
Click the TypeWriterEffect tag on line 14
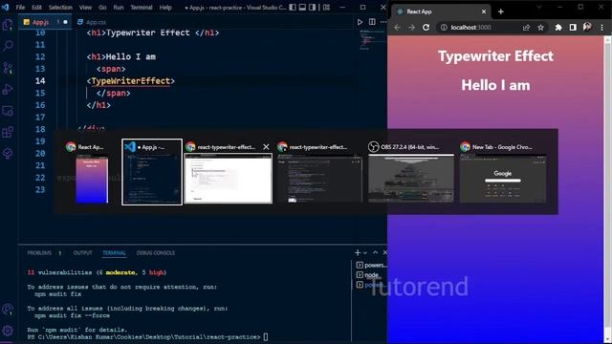click(131, 80)
